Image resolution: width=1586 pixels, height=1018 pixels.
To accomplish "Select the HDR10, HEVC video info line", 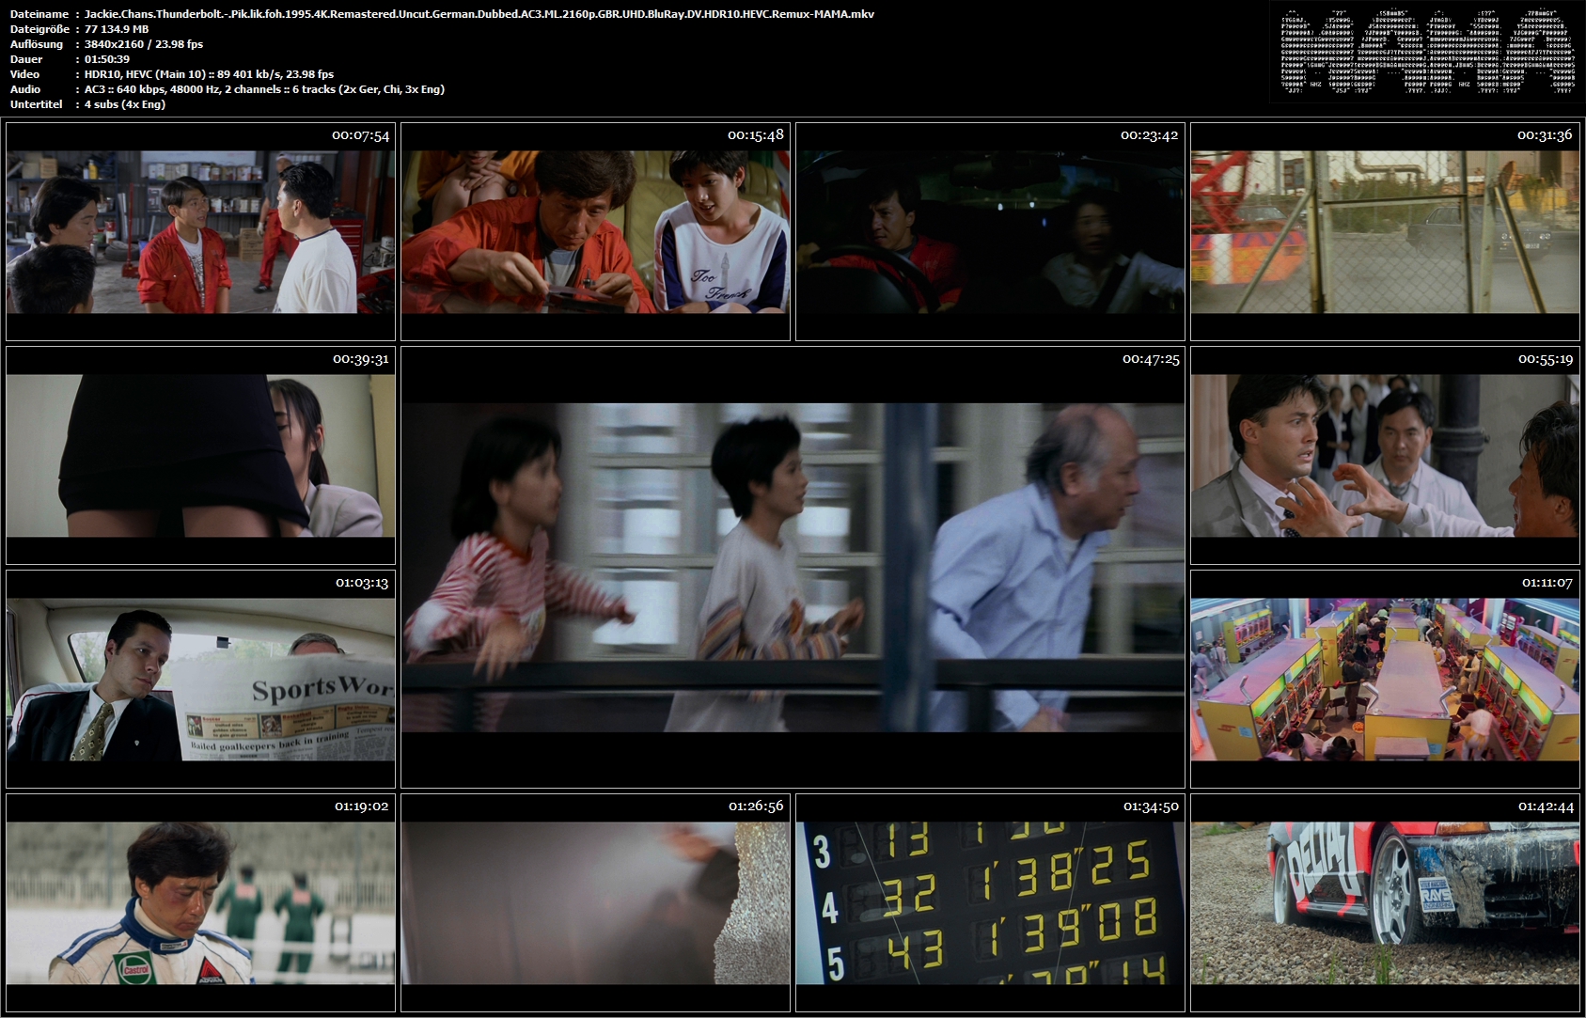I will coord(210,74).
